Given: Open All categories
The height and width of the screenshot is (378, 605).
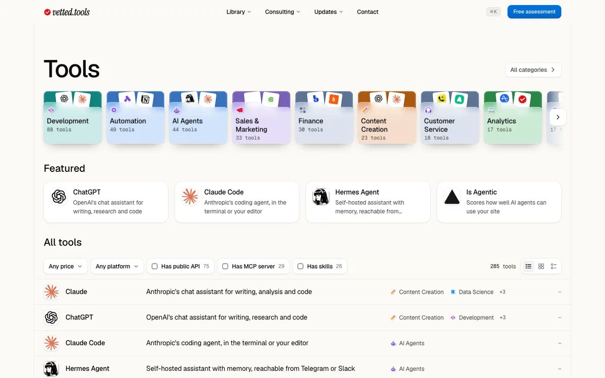Looking at the screenshot, I should (533, 70).
